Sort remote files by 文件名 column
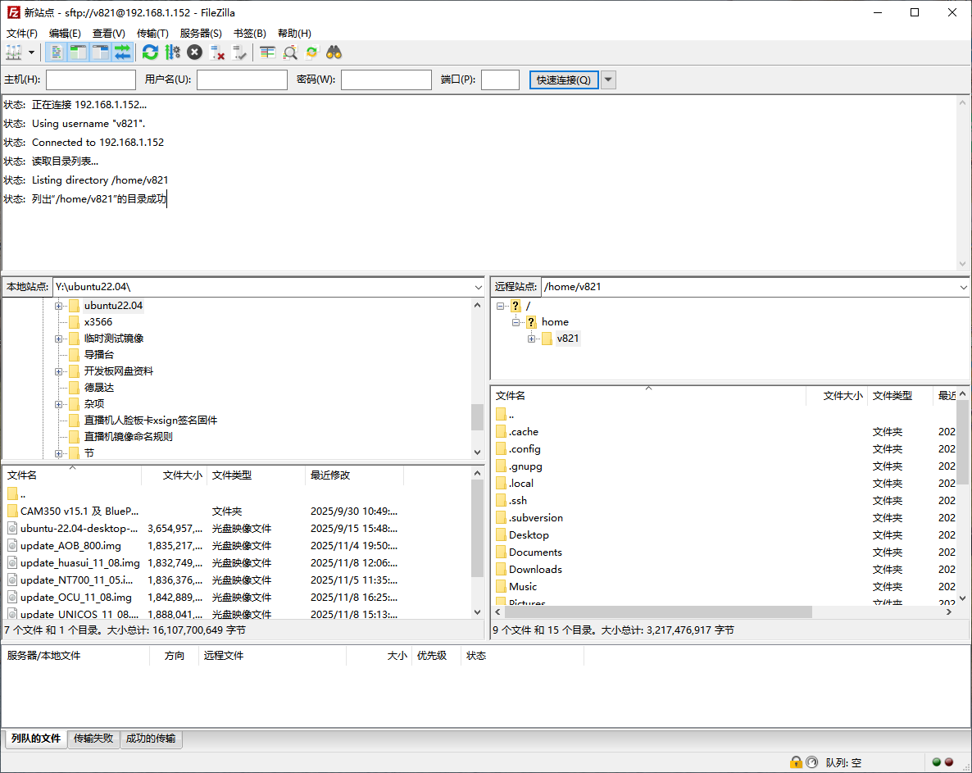 pyautogui.click(x=648, y=395)
